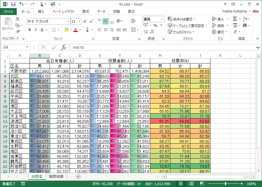This screenshot has width=262, height=187.
Task: Click the wrap text icon
Action: [133, 21]
